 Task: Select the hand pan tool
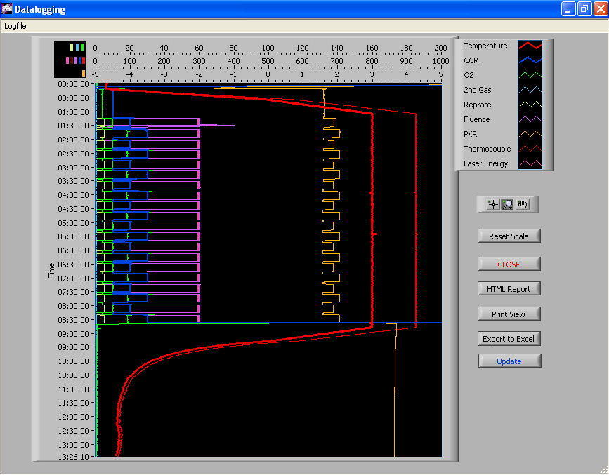tap(523, 204)
